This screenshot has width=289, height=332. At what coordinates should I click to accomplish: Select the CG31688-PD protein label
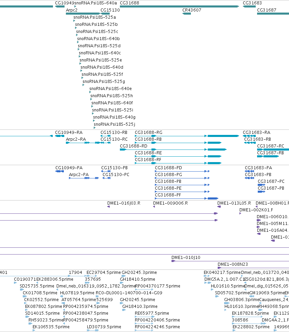coord(168,168)
